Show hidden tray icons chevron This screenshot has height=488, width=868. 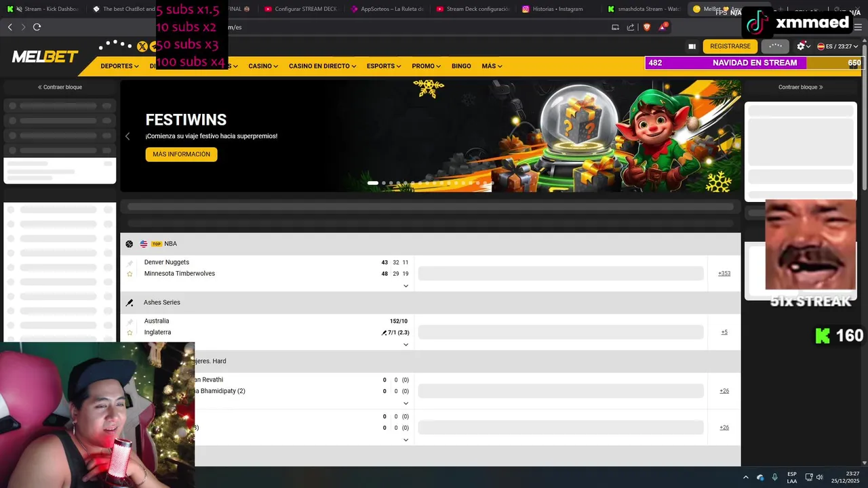coord(746,477)
